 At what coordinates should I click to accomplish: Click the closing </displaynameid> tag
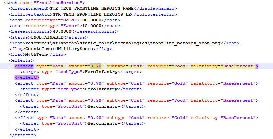point(155,8)
